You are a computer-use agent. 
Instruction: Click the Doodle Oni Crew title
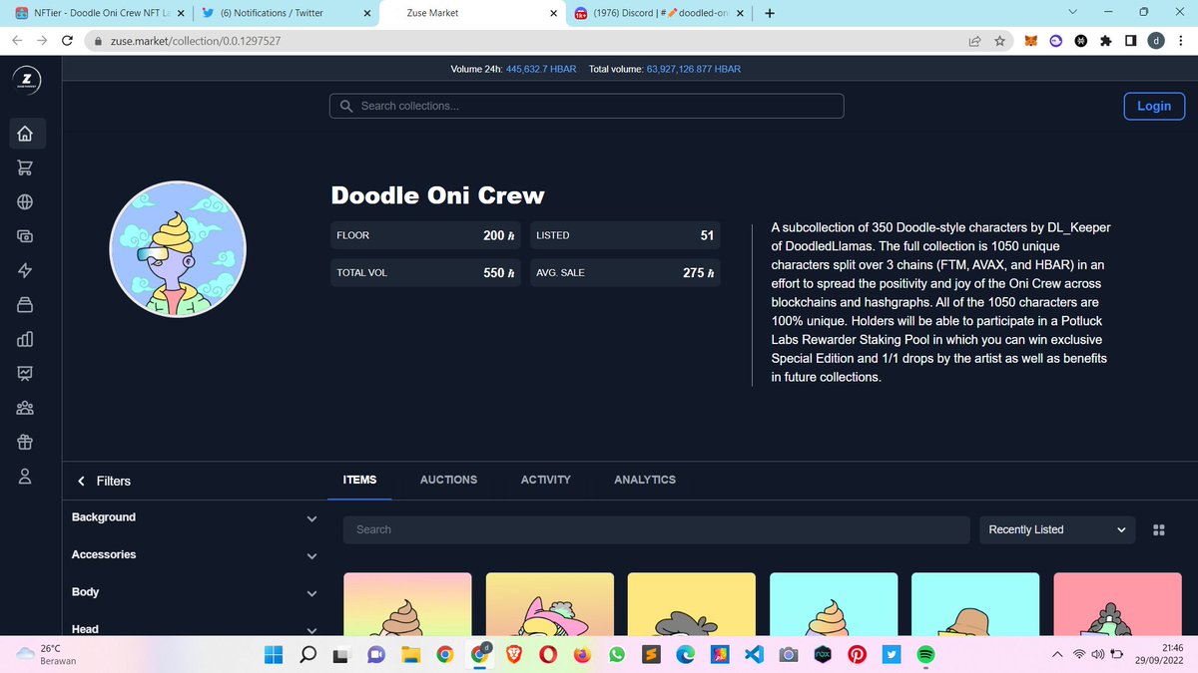point(438,195)
